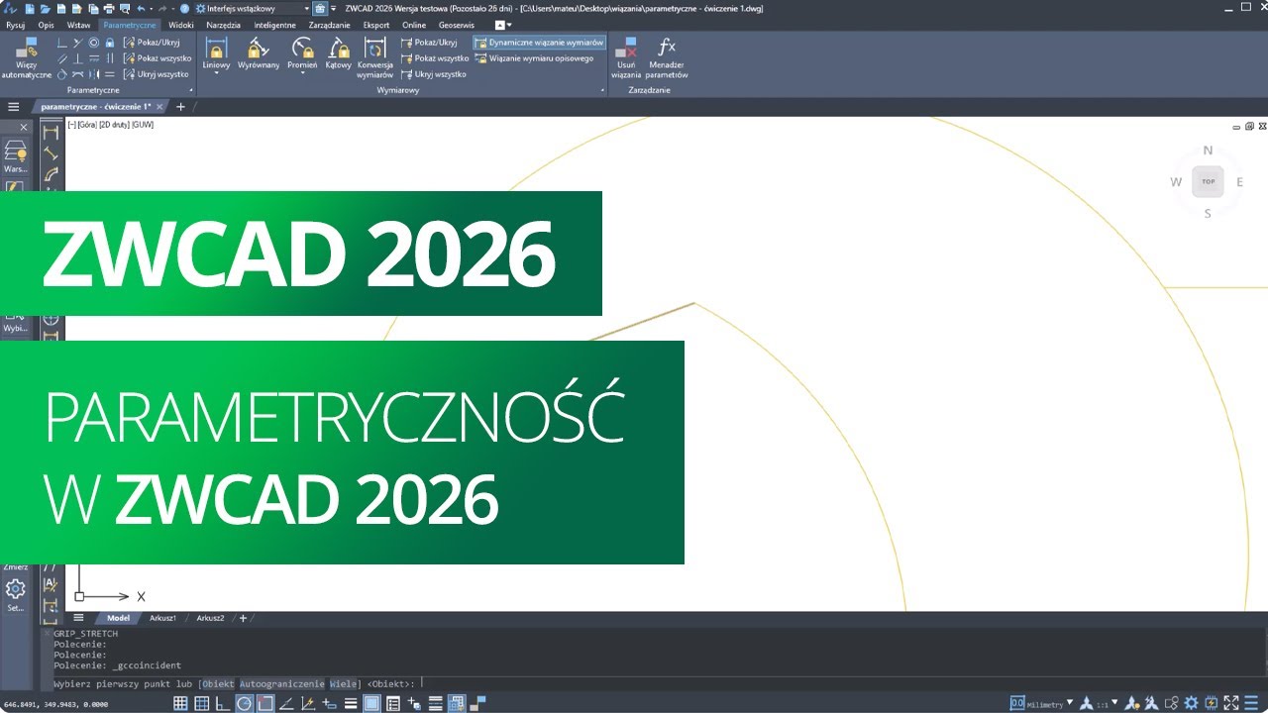Toggle Wiązanie wymiaru opisowego mode
The height and width of the screenshot is (713, 1268).
(535, 58)
